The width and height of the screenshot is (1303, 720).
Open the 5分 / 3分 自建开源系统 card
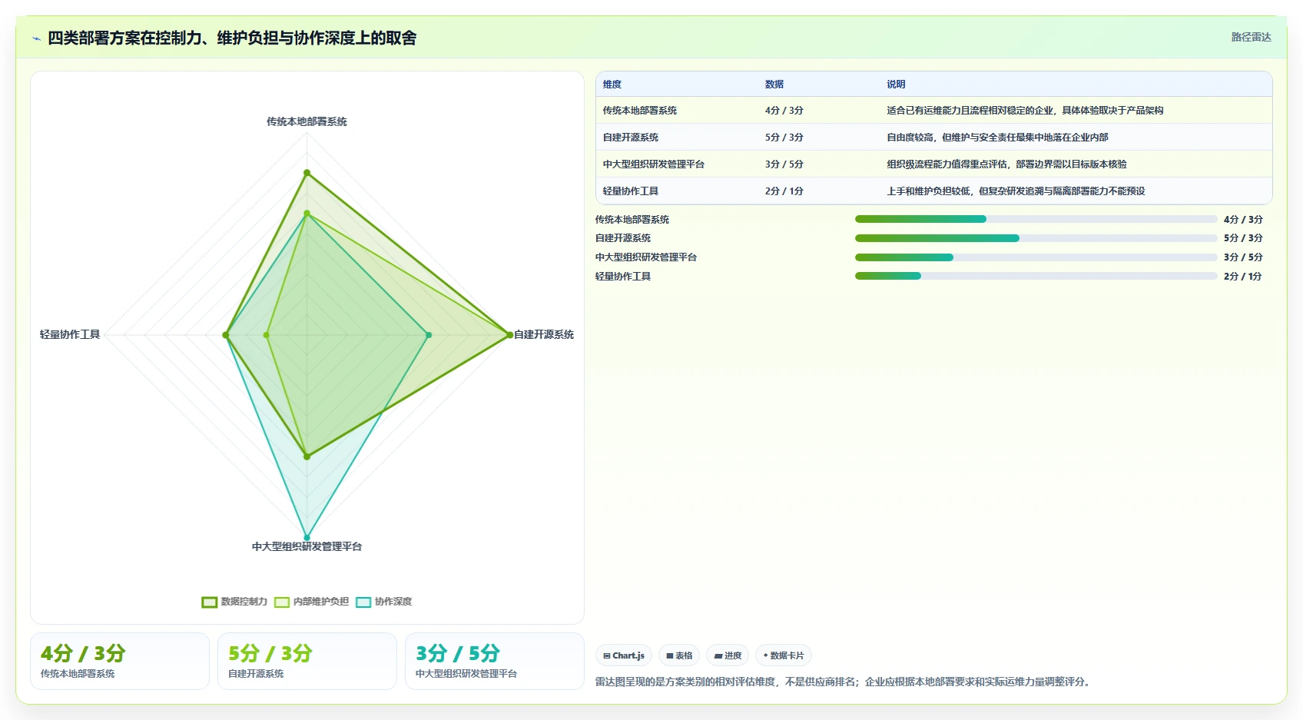(x=307, y=661)
